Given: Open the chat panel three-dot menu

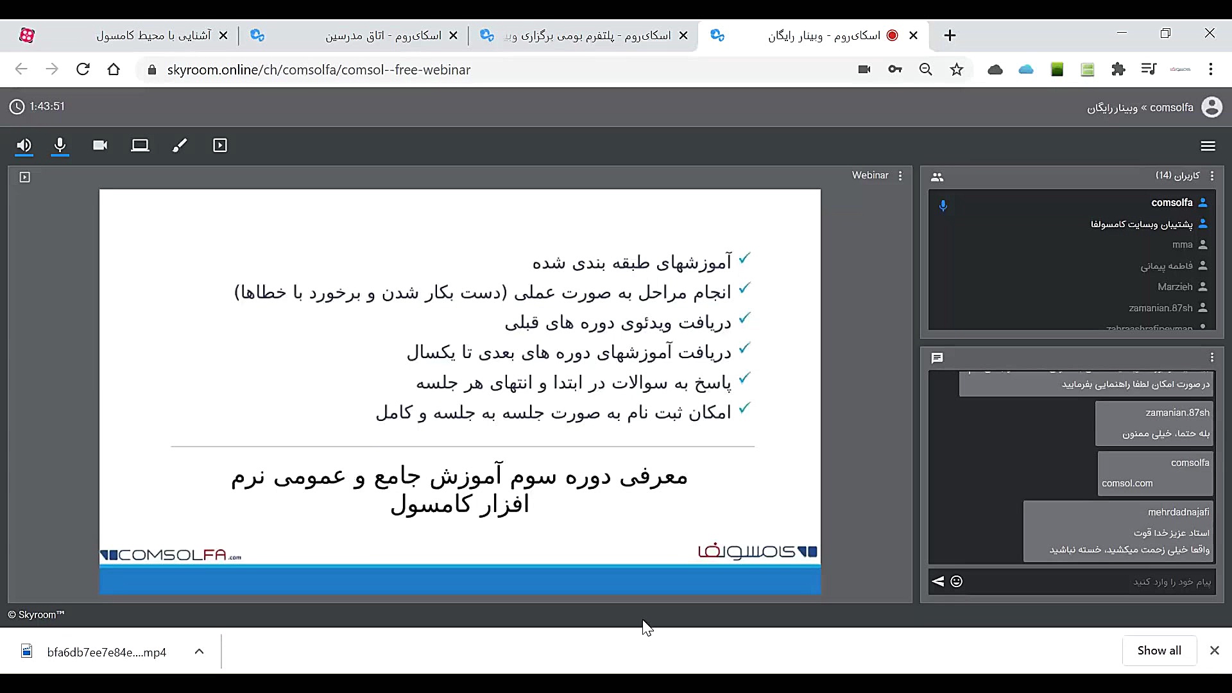Looking at the screenshot, I should (1212, 357).
